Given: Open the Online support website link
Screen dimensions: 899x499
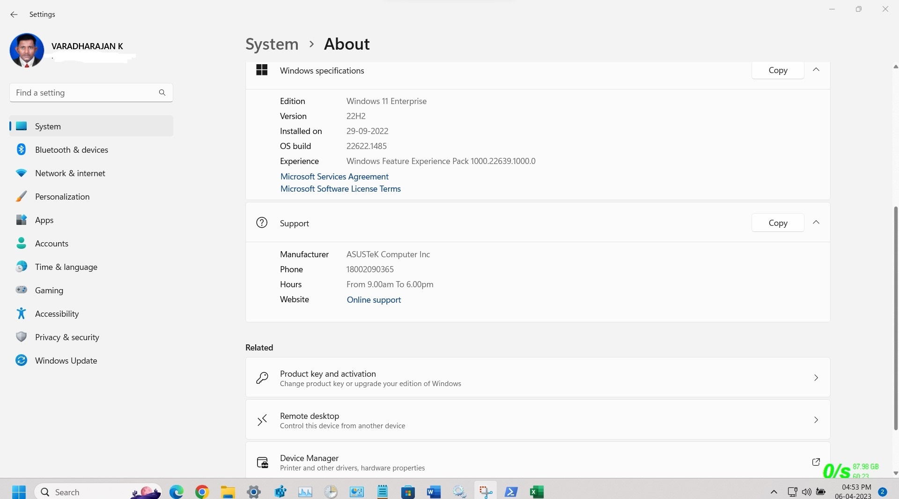Looking at the screenshot, I should click(374, 300).
